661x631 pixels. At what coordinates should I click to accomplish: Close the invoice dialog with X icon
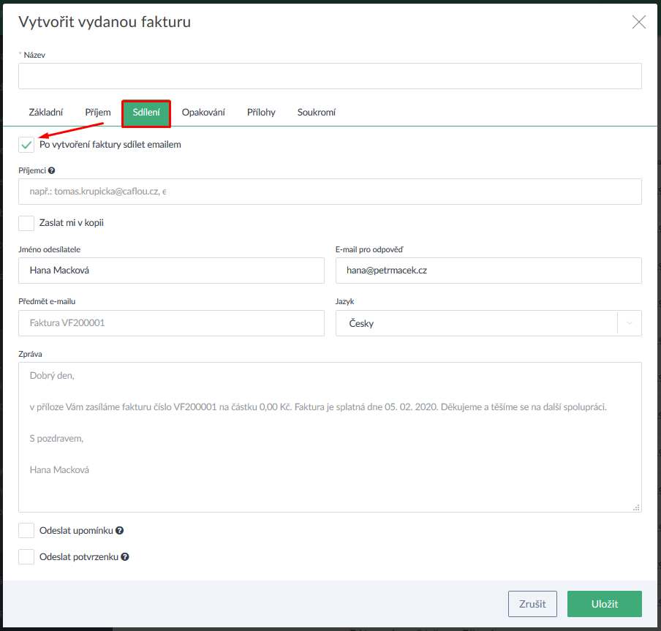pyautogui.click(x=638, y=22)
